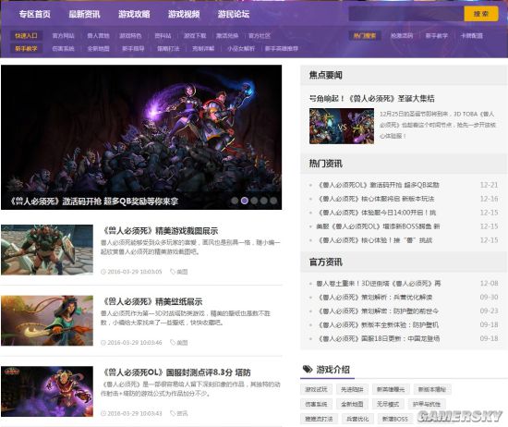Select the 新手指导 tutorial link
Screen dimensions: 508x427
[x=133, y=49]
